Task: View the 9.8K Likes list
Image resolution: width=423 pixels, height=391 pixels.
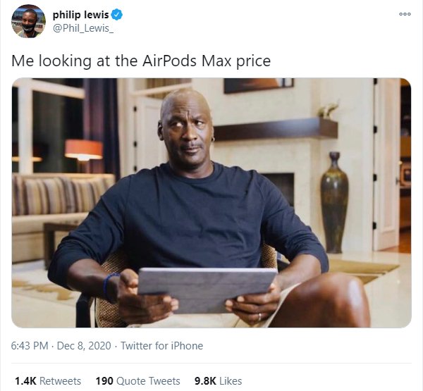Action: pos(218,381)
